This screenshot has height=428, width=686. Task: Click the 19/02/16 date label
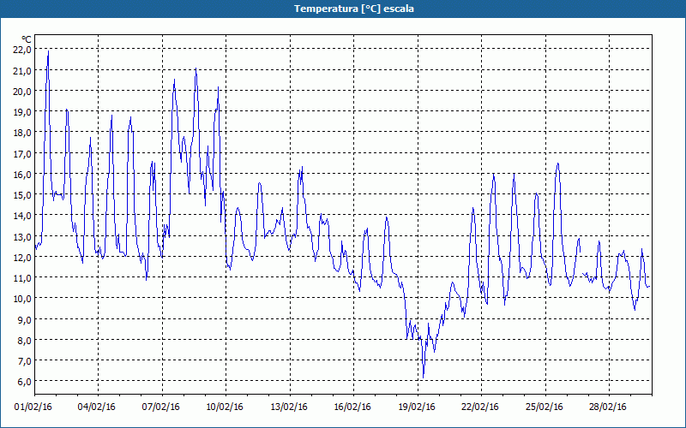[417, 407]
